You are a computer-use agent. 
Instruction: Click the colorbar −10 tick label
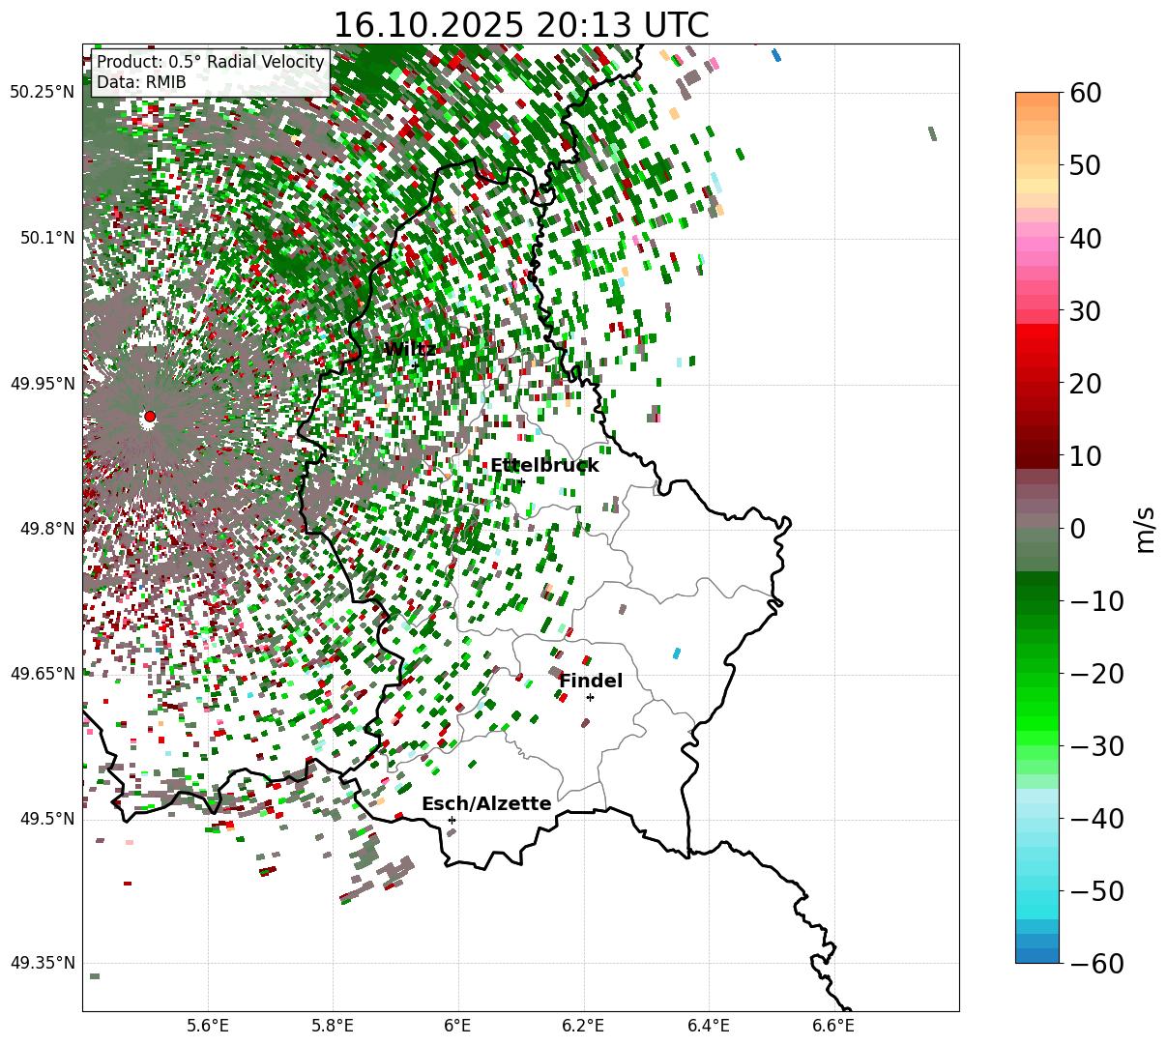click(1097, 600)
